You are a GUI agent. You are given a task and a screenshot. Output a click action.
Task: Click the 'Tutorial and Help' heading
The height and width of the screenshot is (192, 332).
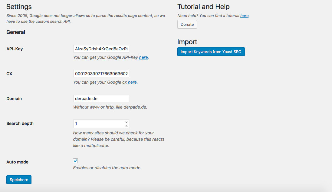[203, 7]
